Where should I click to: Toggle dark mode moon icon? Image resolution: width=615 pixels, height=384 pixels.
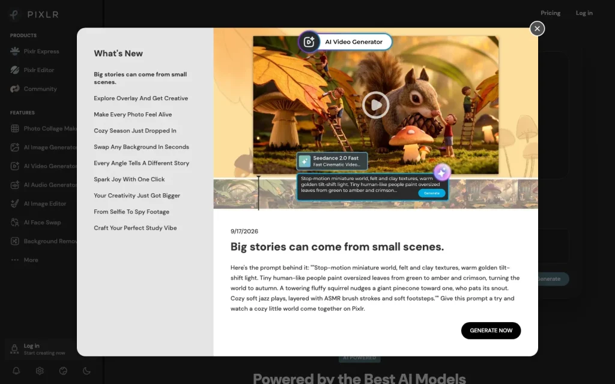coord(86,371)
